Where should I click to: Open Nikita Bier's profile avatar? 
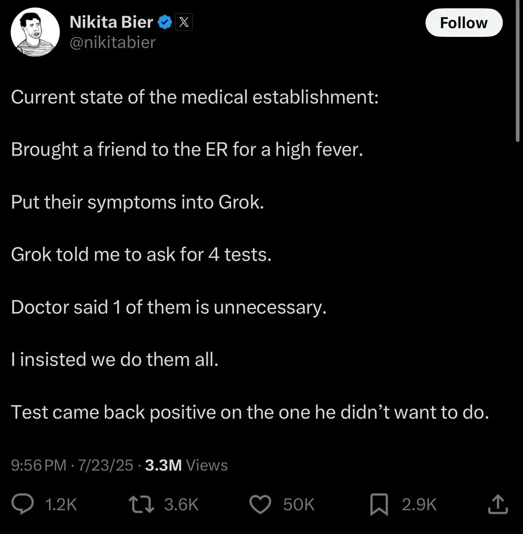click(x=35, y=32)
